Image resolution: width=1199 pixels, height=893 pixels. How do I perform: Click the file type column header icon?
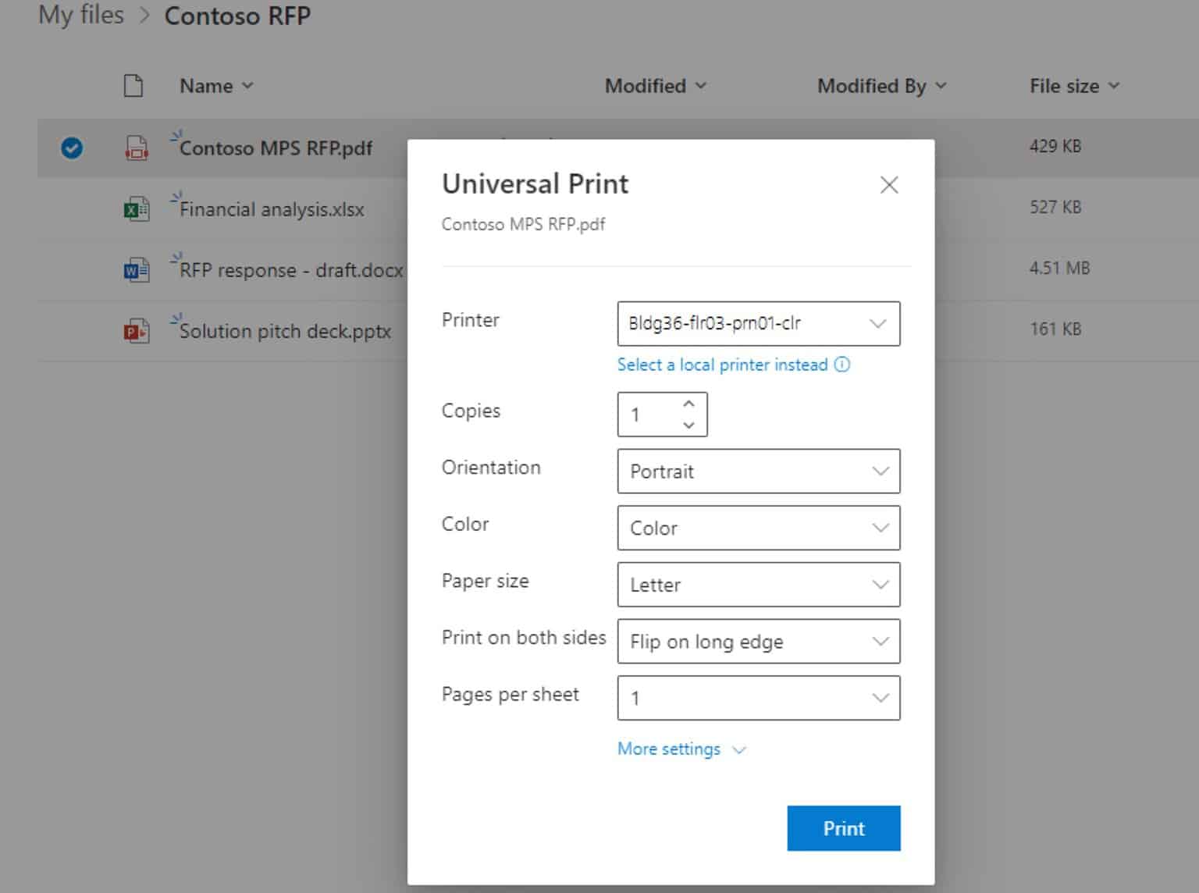133,86
